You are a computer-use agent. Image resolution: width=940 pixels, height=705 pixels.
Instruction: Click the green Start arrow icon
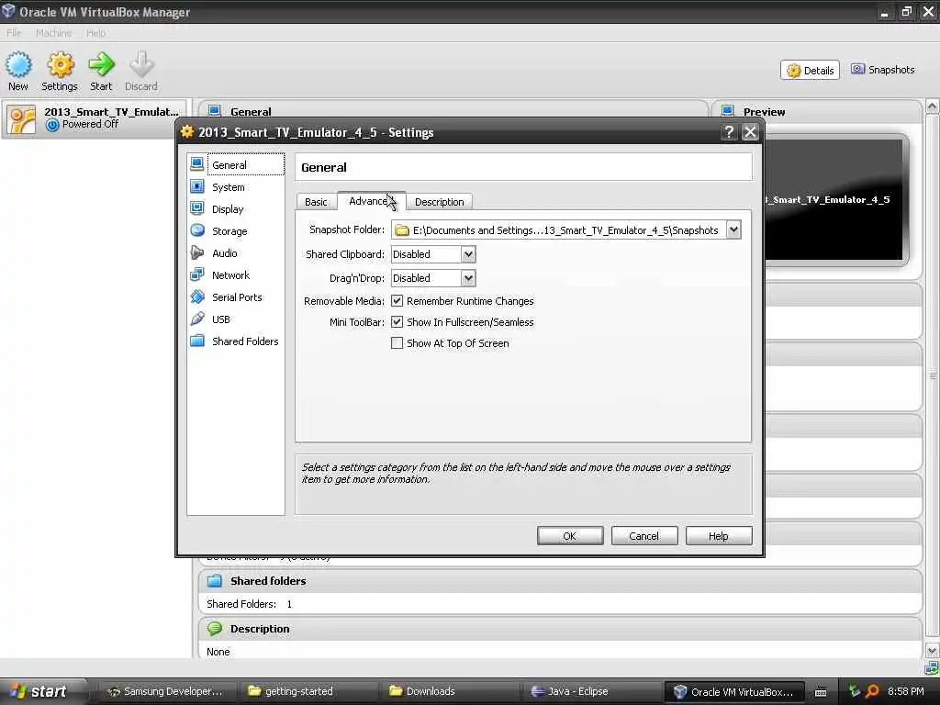click(x=101, y=65)
